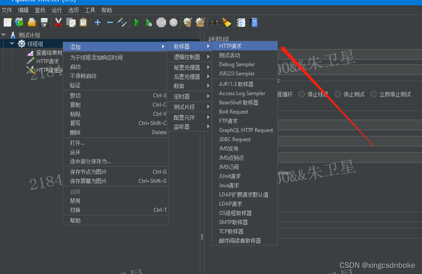
Task: Click the HTTP信息头 tools icon in tree
Action: pyautogui.click(x=30, y=70)
